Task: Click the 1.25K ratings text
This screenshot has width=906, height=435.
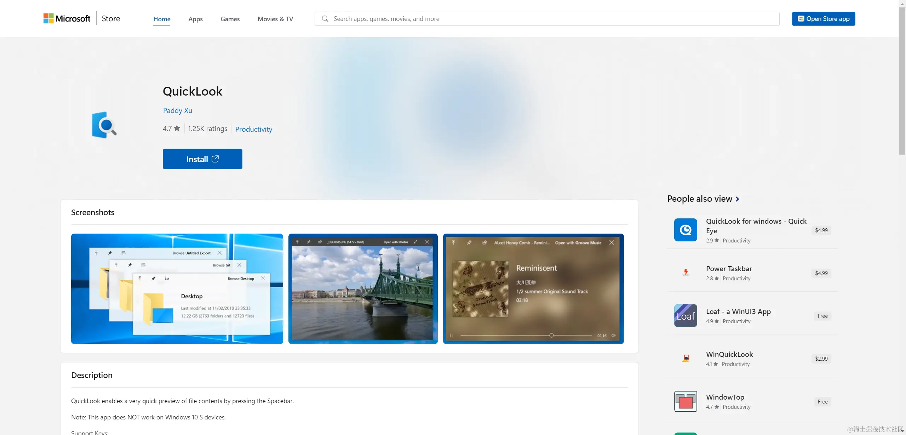Action: [x=207, y=128]
